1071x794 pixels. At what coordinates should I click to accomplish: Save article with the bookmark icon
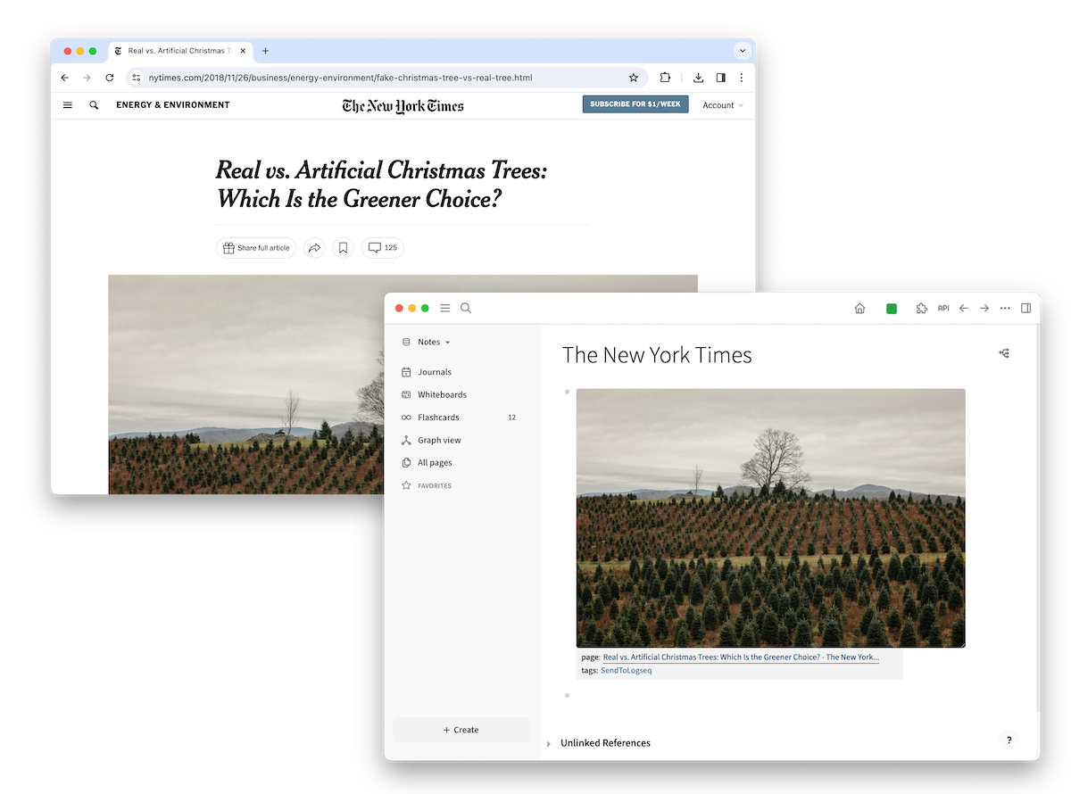click(x=344, y=248)
